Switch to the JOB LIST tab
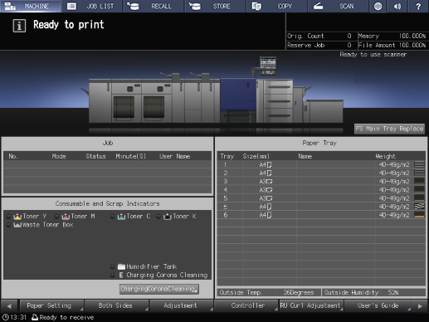 point(92,6)
